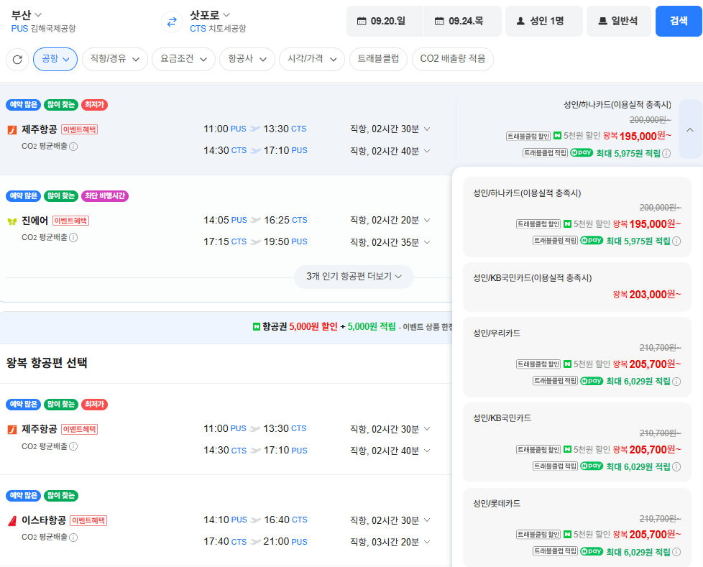703x567 pixels.
Task: Click the 검색 search button
Action: pyautogui.click(x=679, y=21)
